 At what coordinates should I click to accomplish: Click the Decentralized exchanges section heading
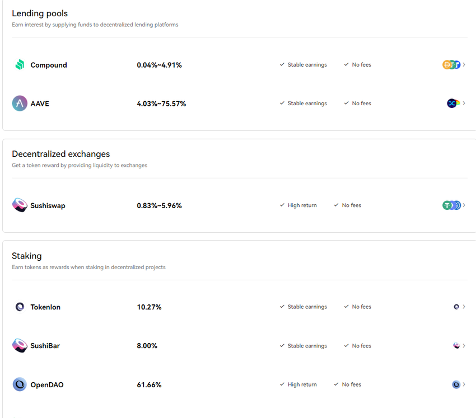(60, 154)
